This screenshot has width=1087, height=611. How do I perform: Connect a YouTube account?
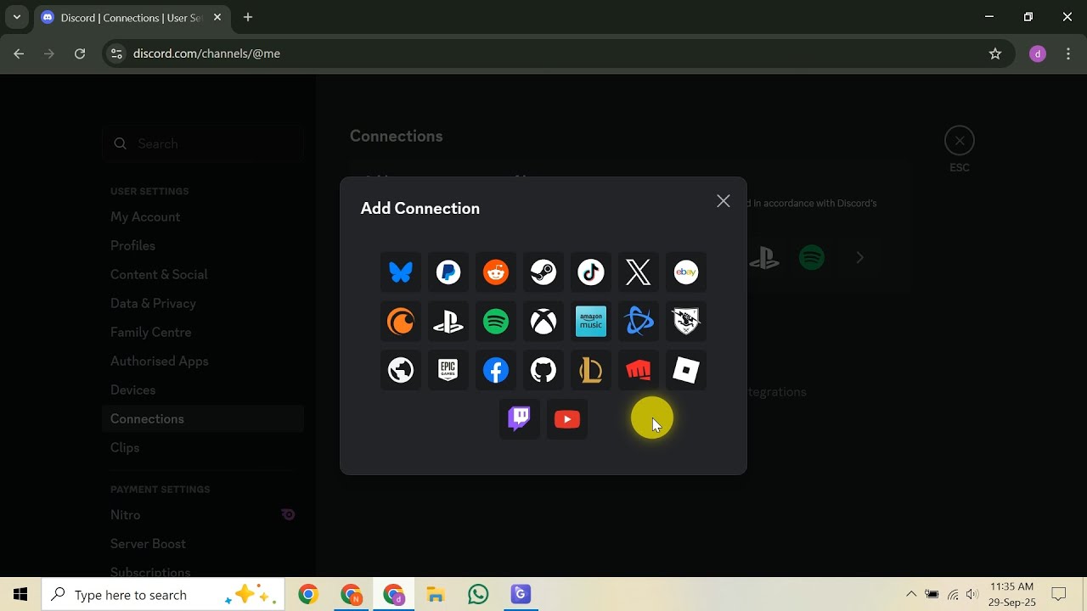coord(567,419)
